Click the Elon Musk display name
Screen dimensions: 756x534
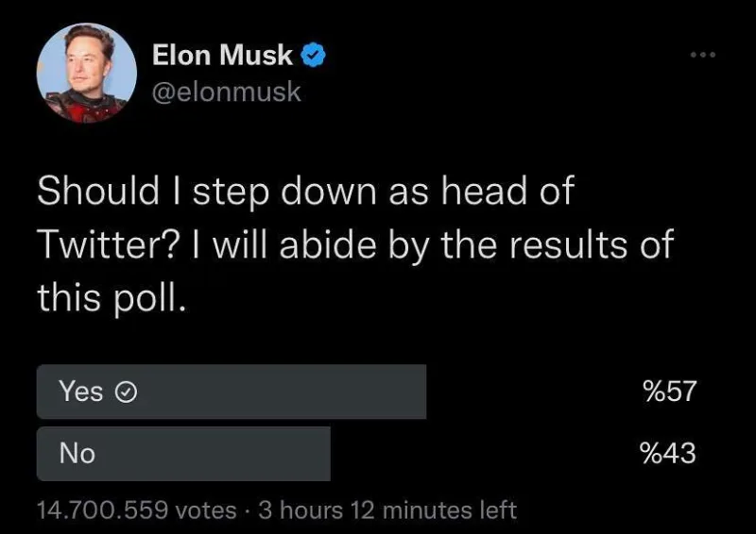point(223,56)
